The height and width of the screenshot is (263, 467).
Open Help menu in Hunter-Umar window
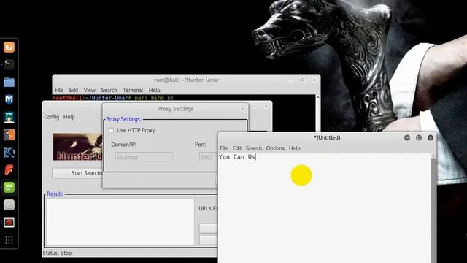69,117
